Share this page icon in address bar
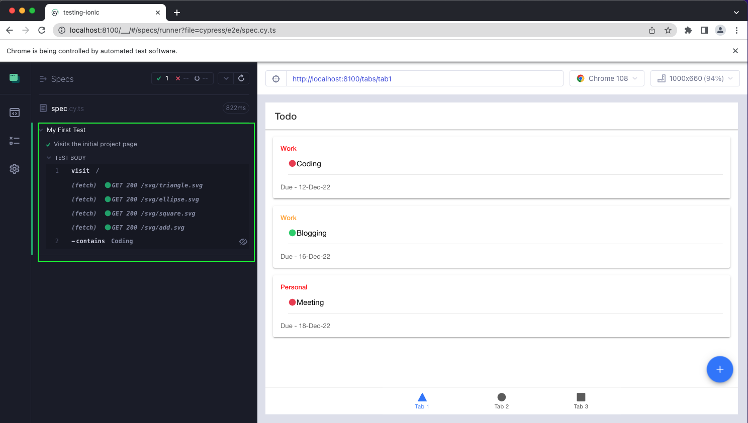 [652, 30]
